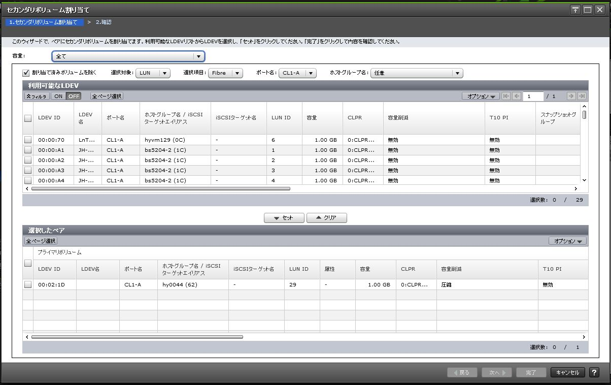This screenshot has height=385, width=611.
Task: Maximize the wizard window
Action: coord(588,10)
